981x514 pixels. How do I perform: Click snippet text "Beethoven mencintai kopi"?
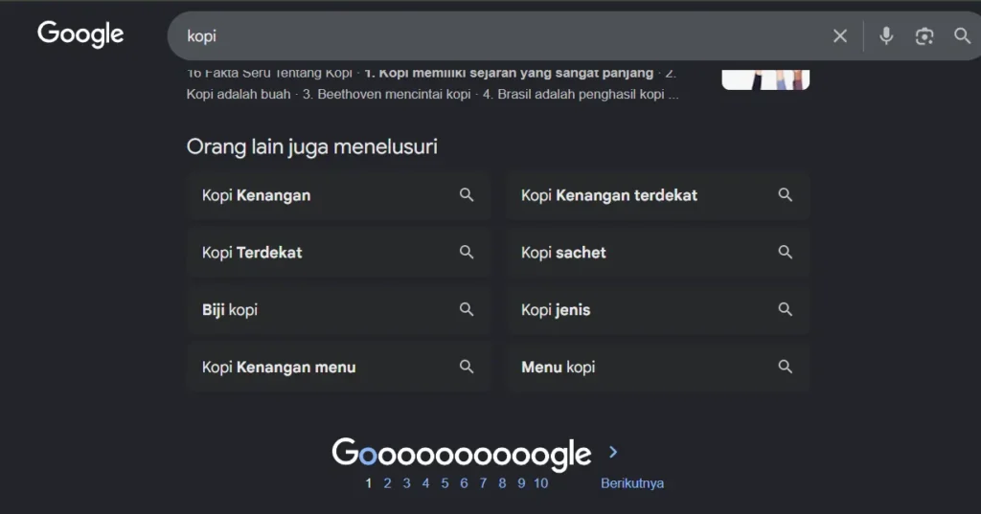394,95
